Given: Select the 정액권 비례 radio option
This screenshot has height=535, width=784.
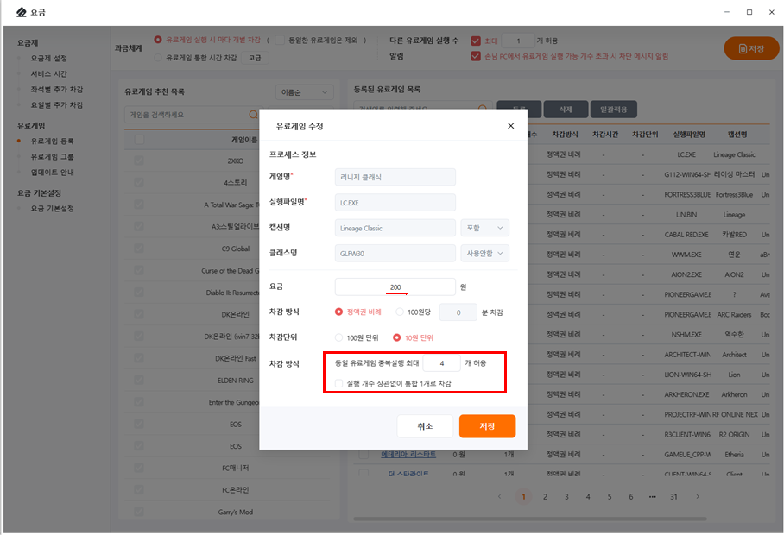Looking at the screenshot, I should coord(339,312).
